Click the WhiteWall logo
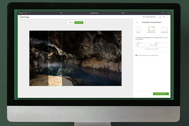The width and height of the screenshot is (189, 126). (x=24, y=17)
